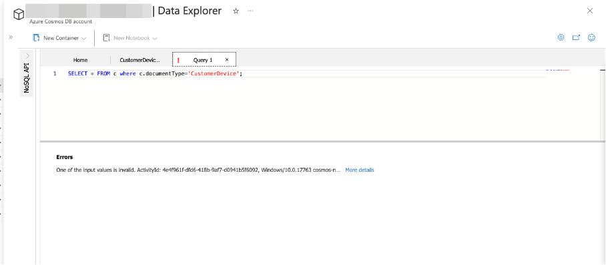Select the Query 1 tab
Screen dimensions: 606x265
(x=203, y=60)
